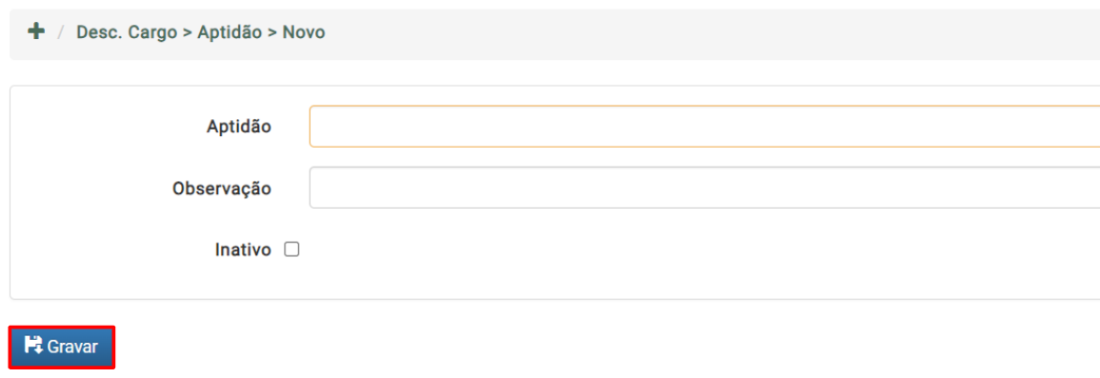Click the floppy disk icon on Gravar
The image size is (1100, 378).
pyautogui.click(x=33, y=345)
